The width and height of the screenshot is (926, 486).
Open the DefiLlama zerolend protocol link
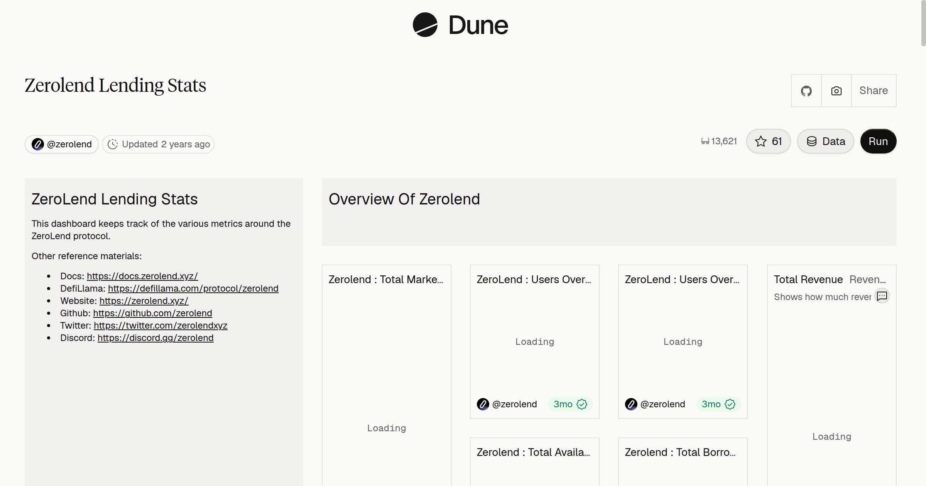193,289
